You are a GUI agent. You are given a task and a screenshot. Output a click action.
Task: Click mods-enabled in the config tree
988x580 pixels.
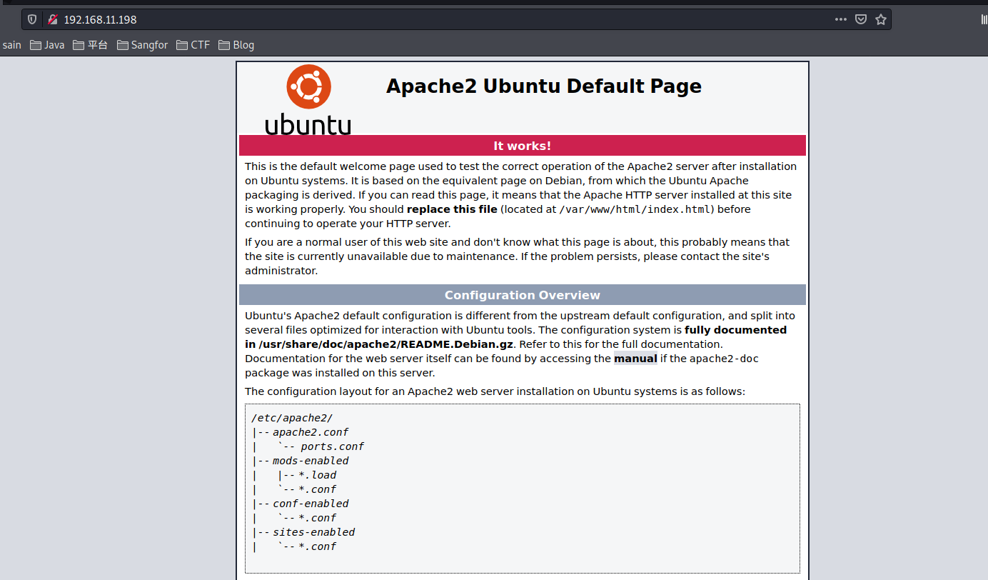click(311, 461)
